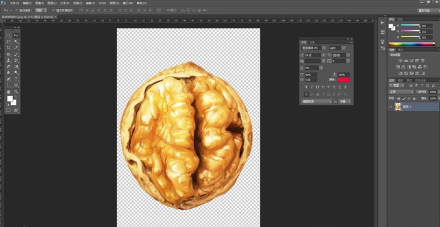Select the History Brush tool
This screenshot has width=440, height=227.
click(x=16, y=60)
